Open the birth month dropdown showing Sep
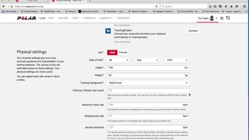Image resolution: width=249 pixels, height=140 pixels. (147, 60)
